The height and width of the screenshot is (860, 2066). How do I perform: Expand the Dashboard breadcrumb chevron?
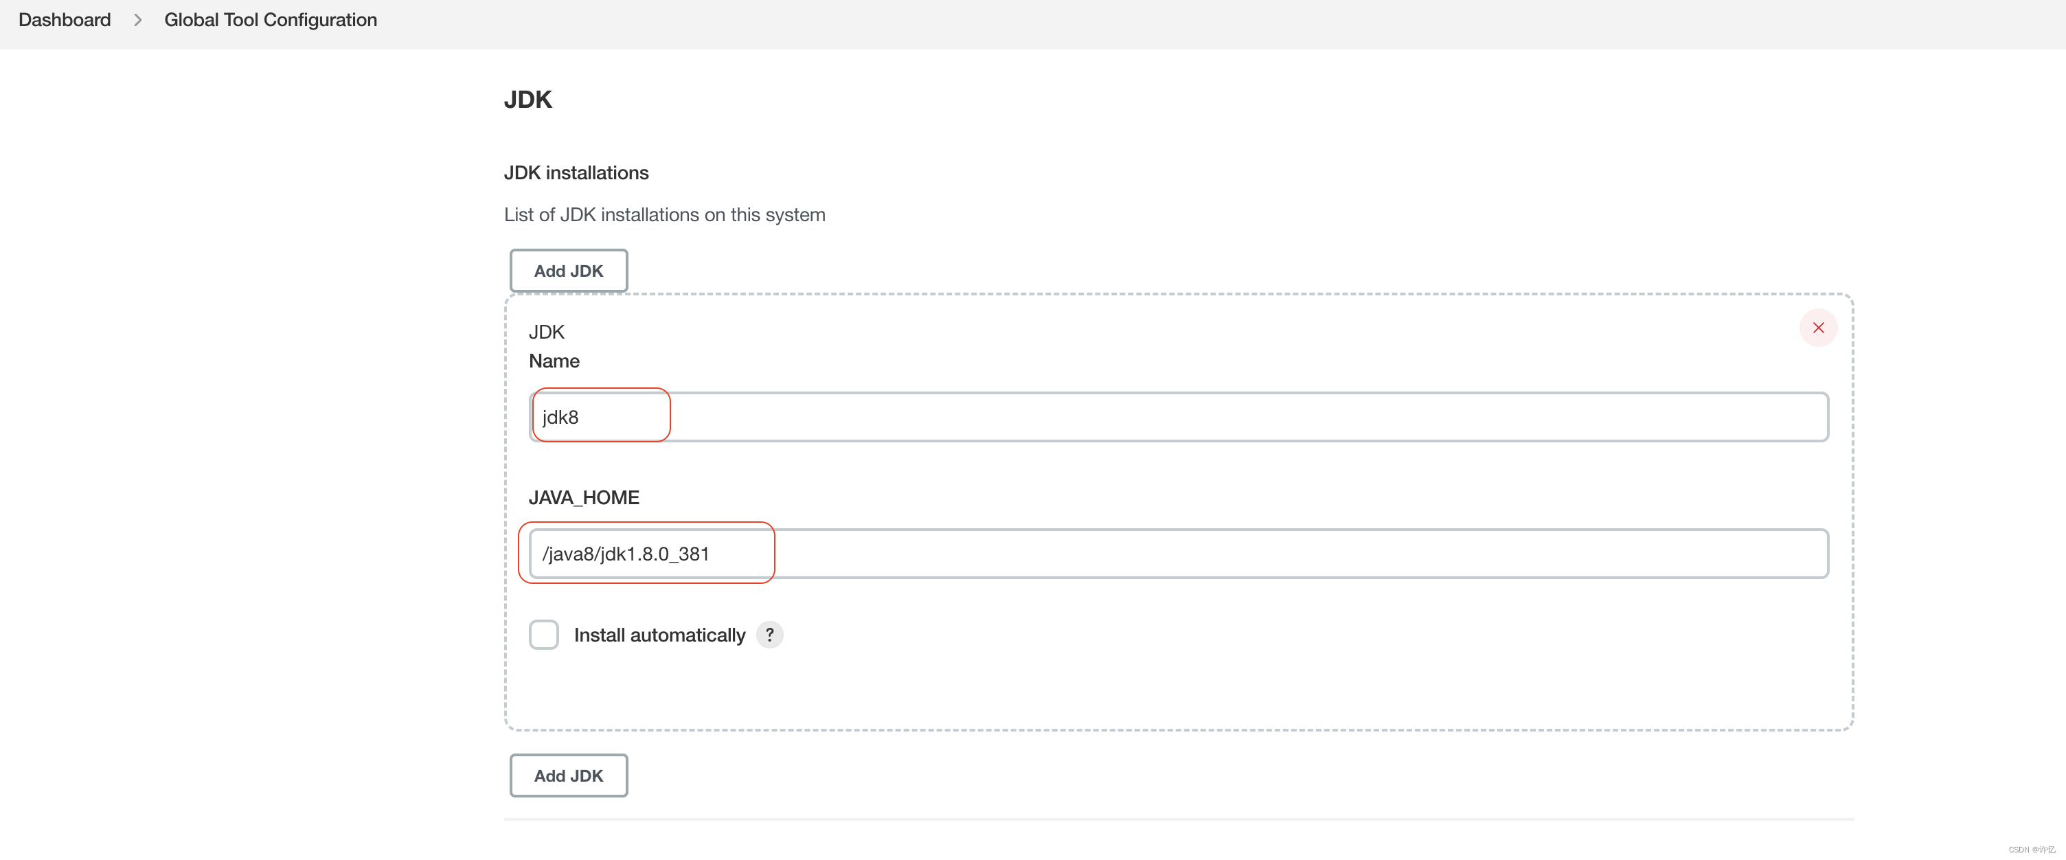pos(138,20)
